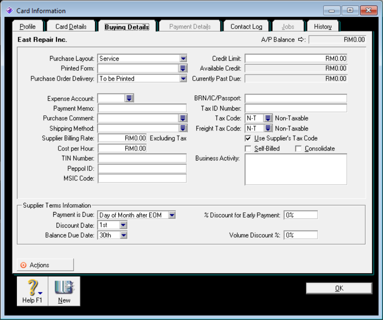Expand the Payment is Due dropdown
Viewport: 383px width, 320px height.
(x=172, y=215)
